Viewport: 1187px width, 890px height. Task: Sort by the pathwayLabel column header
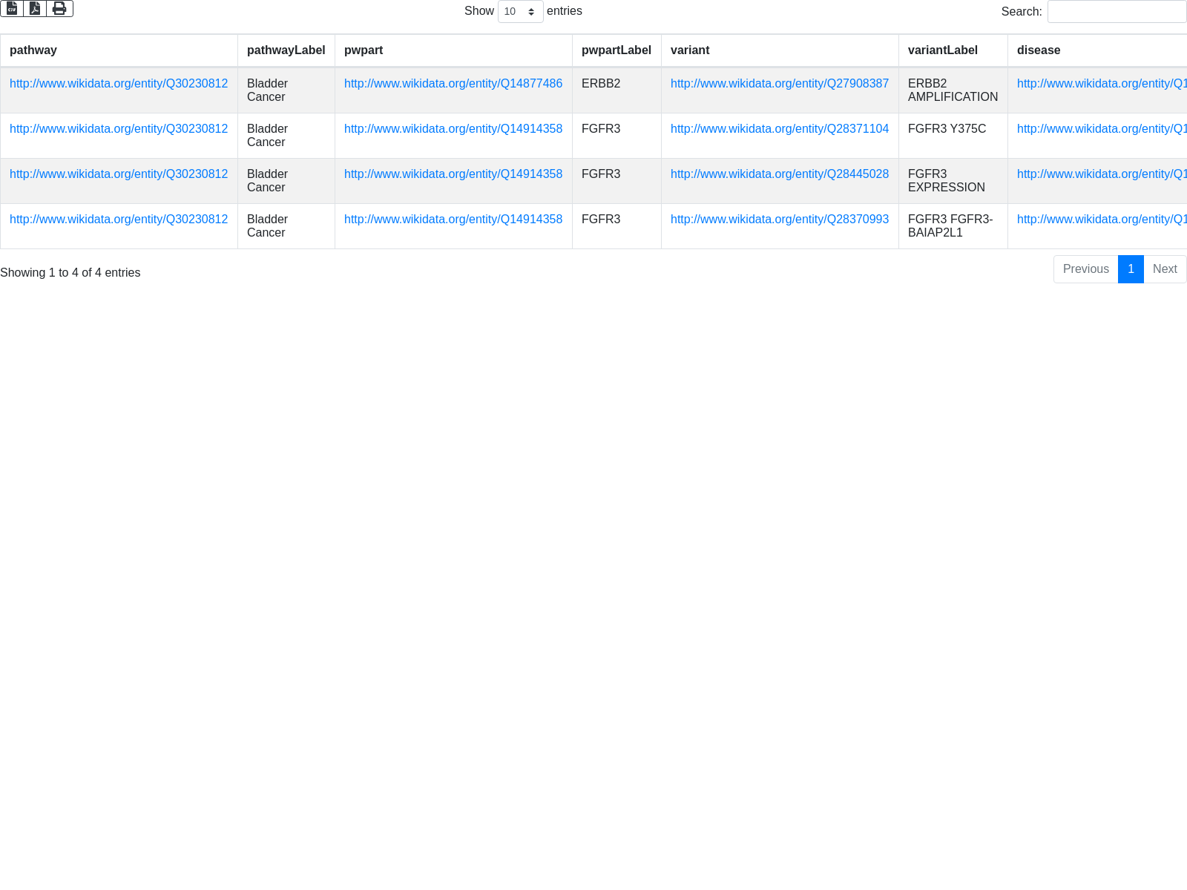click(x=286, y=50)
